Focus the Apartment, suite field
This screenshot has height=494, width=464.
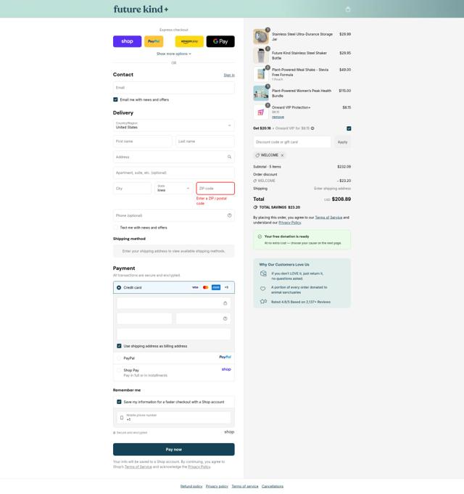174,173
